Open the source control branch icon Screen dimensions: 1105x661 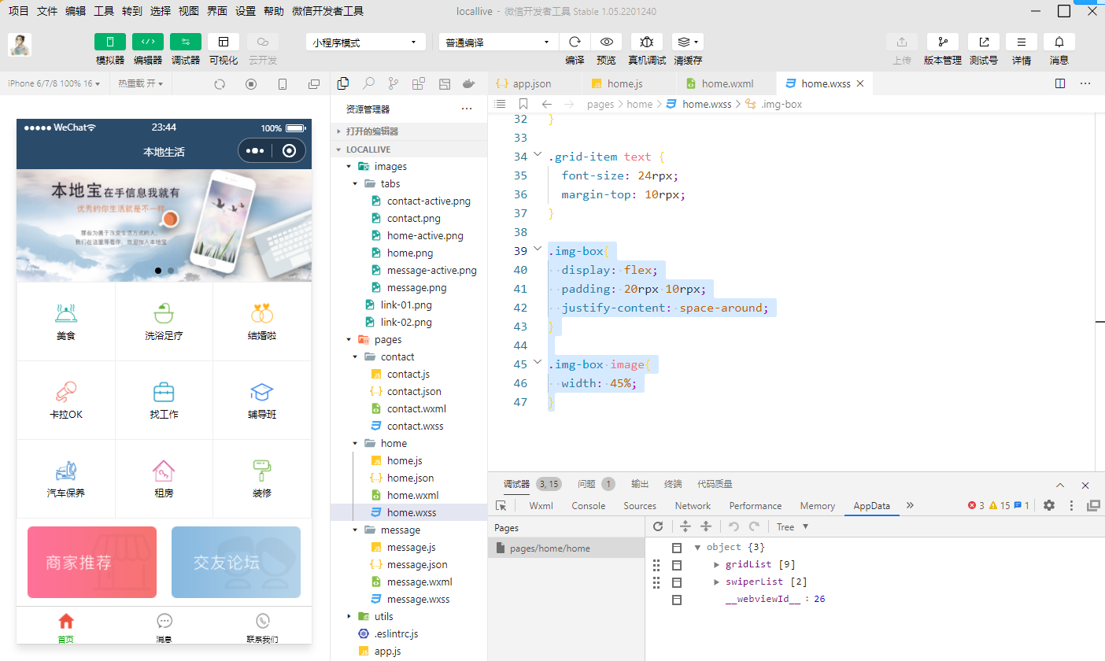pos(394,83)
